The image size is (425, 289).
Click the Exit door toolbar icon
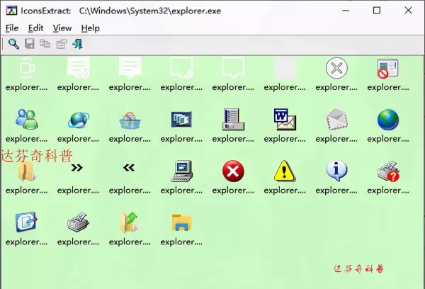[x=77, y=44]
